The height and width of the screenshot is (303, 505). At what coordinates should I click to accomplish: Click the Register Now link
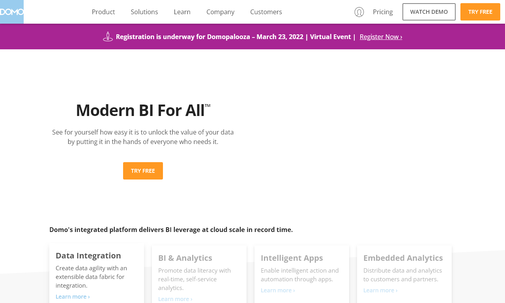click(381, 37)
